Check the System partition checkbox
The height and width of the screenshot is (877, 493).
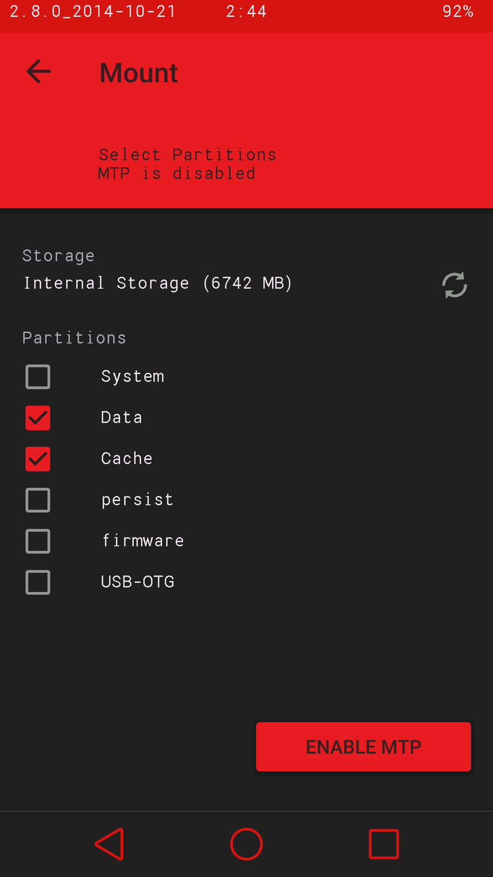tap(38, 377)
